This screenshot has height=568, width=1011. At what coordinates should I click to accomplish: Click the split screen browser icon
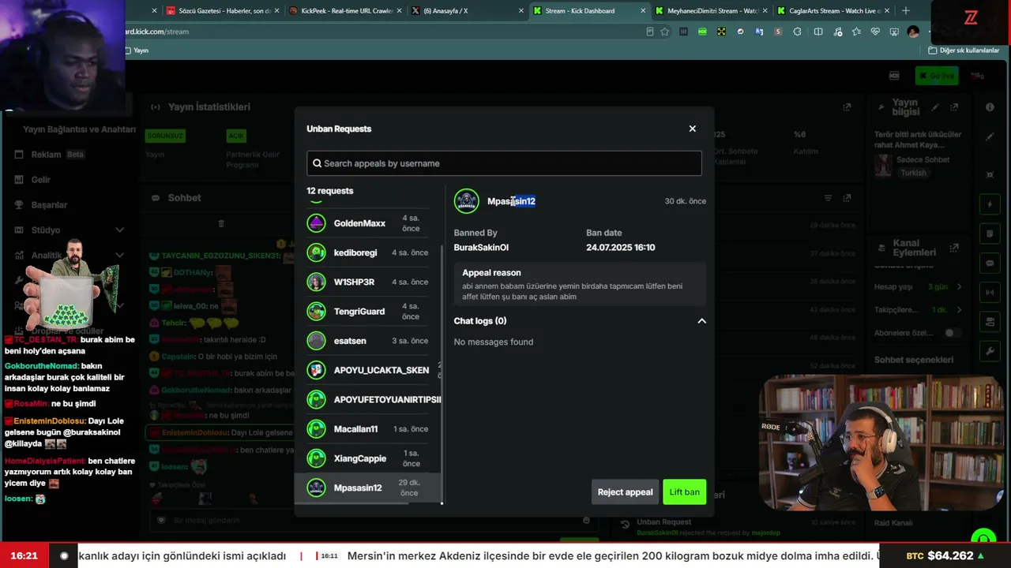(x=818, y=32)
